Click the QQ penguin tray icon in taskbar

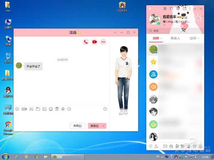(176, 157)
